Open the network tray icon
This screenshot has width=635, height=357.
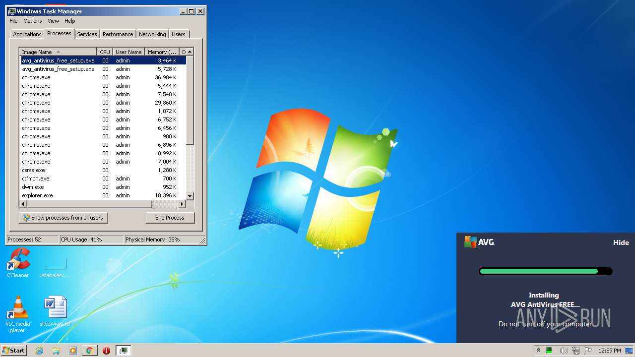tap(576, 351)
